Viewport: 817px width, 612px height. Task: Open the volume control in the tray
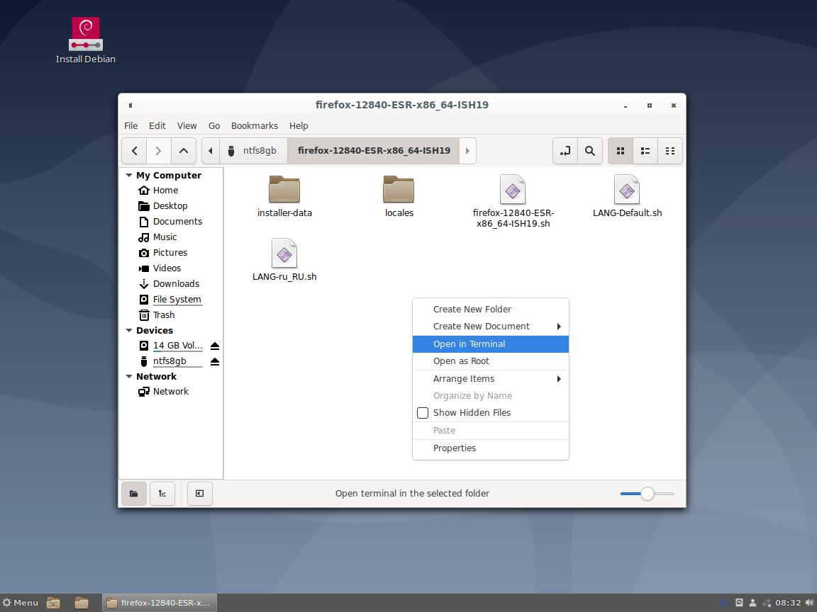[809, 603]
